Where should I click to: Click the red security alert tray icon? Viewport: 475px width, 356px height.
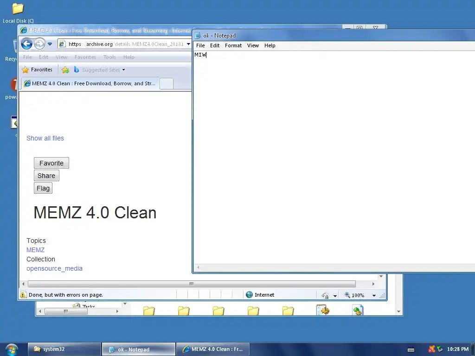point(432,349)
